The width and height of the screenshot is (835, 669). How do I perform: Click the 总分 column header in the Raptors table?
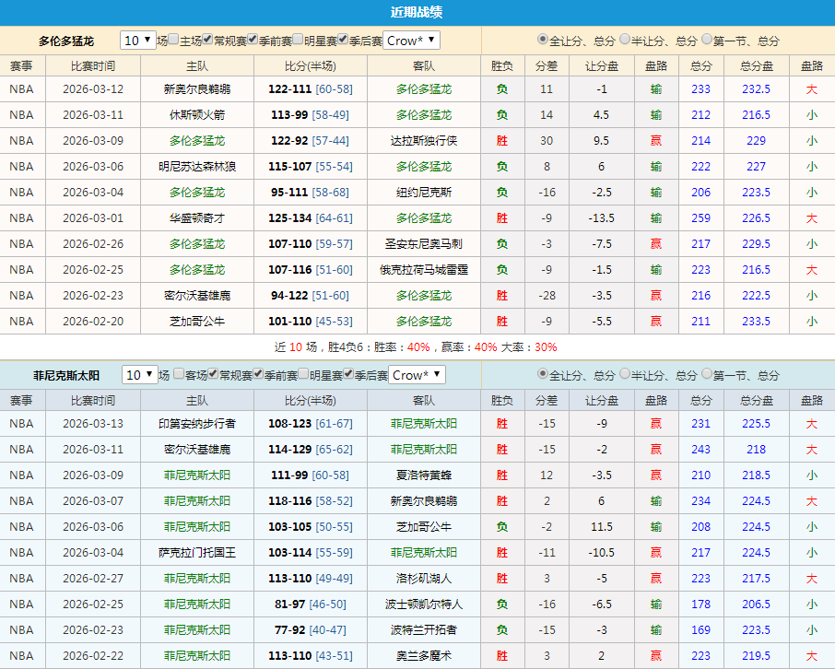(x=700, y=65)
